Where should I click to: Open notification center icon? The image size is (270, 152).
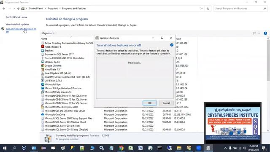tap(264, 148)
